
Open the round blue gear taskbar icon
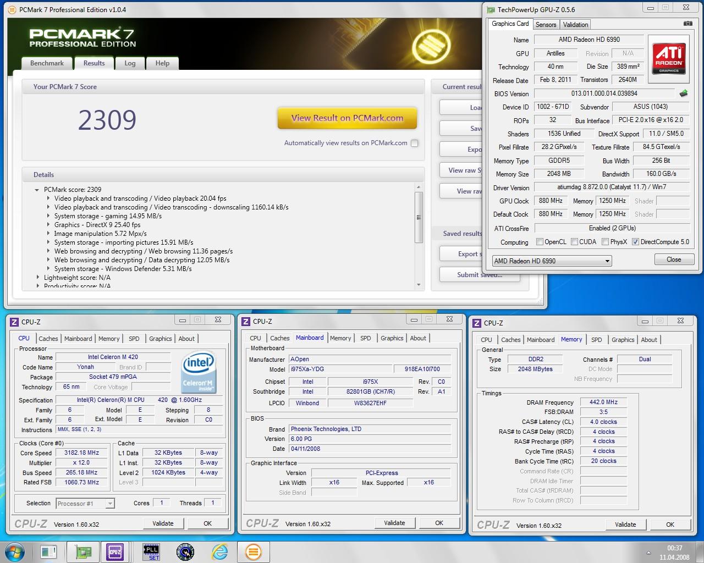(185, 552)
